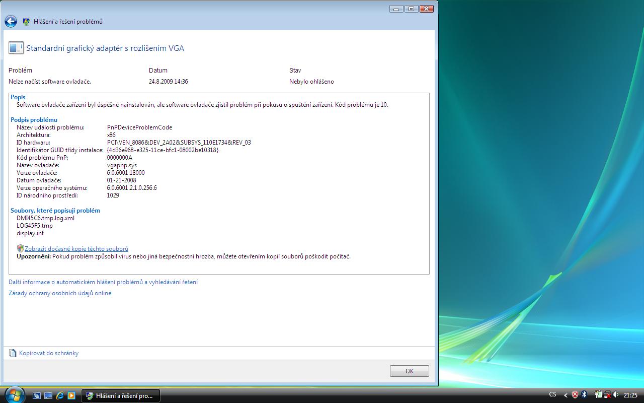This screenshot has width=644, height=403.
Task: Click the disconnected network tray icon
Action: point(607,395)
